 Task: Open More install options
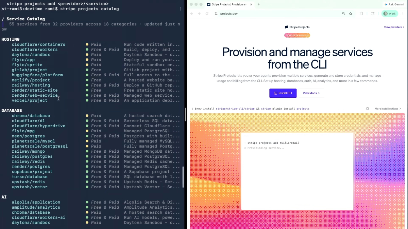[388, 109]
